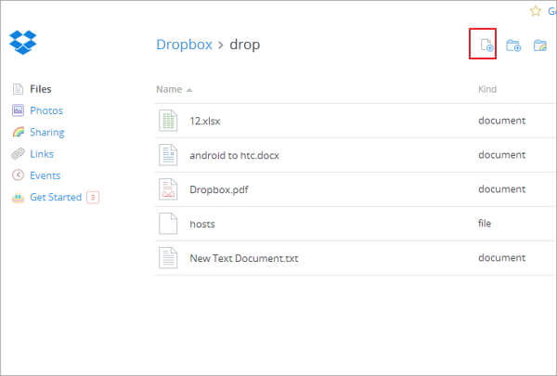Viewport: 557px width, 376px height.
Task: Click the Dropbox logo
Action: [22, 43]
